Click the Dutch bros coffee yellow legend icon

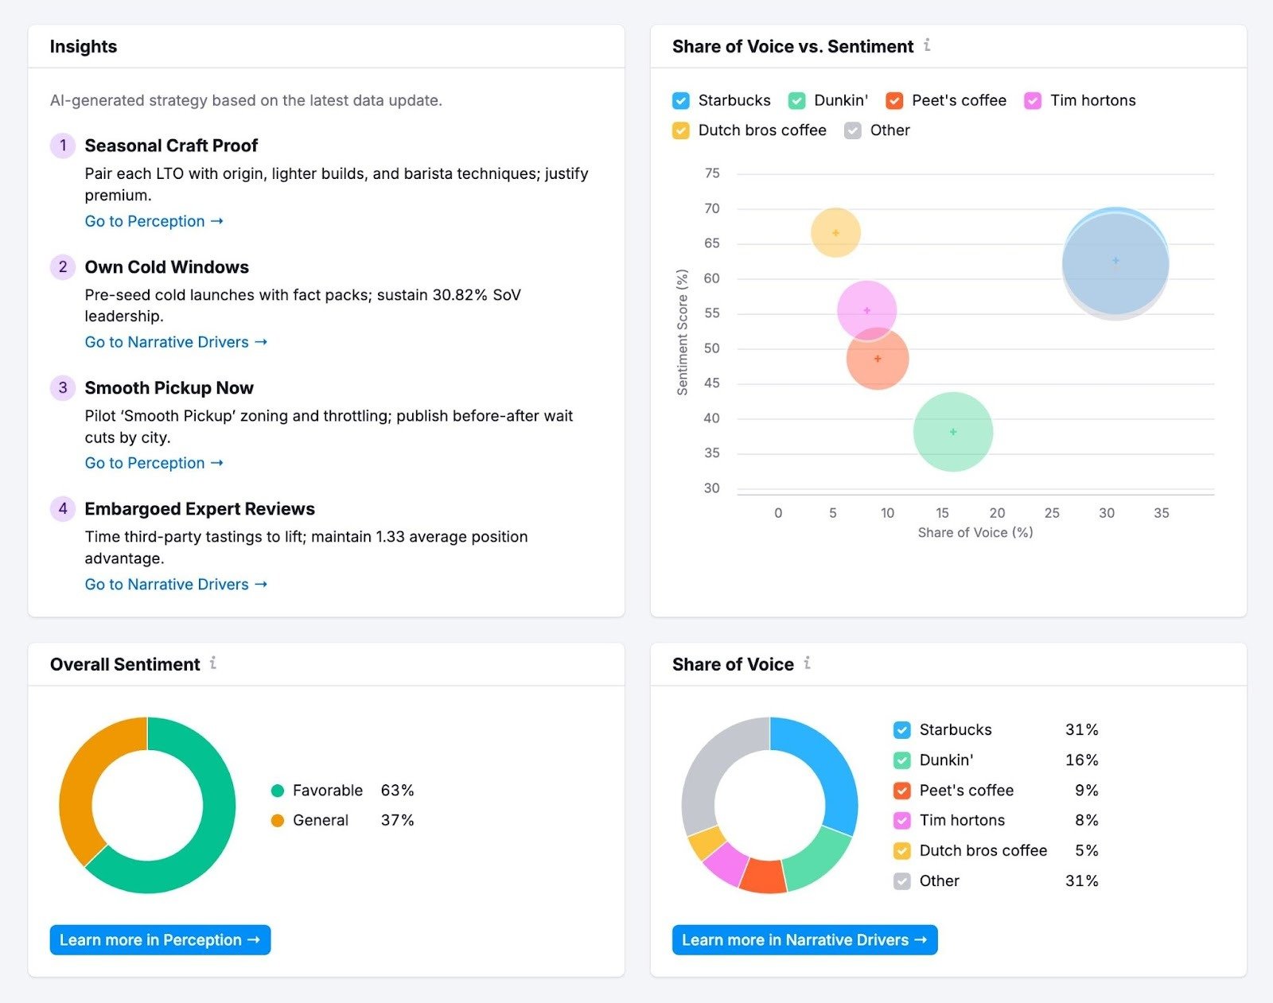point(901,850)
